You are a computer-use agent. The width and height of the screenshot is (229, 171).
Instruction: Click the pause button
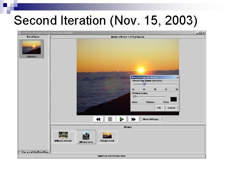[x=110, y=119]
